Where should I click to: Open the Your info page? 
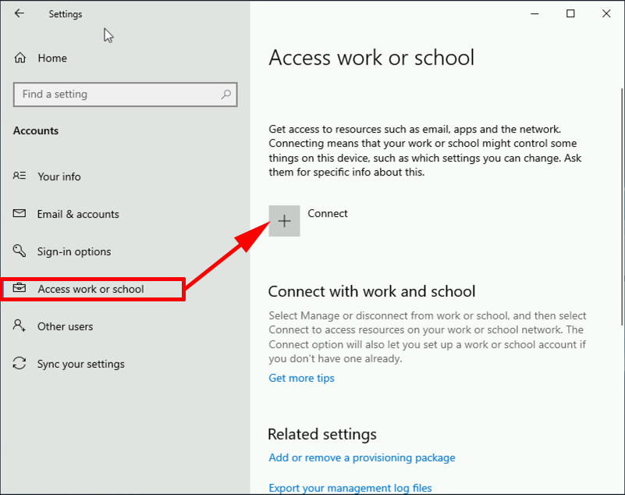coord(59,176)
